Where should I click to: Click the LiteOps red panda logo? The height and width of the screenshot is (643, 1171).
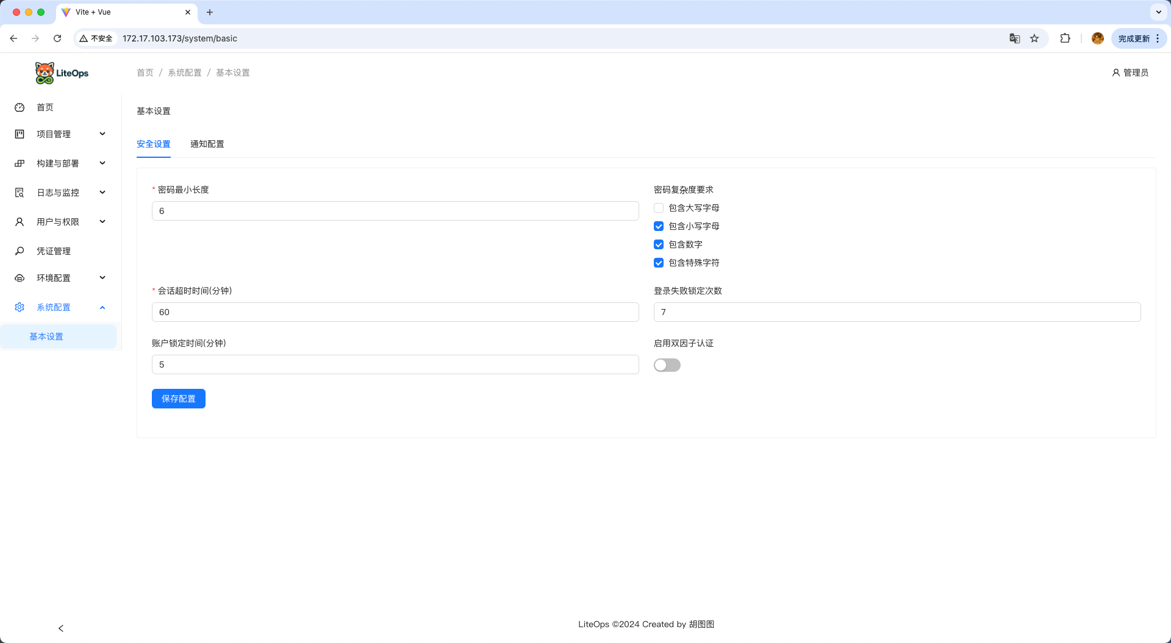click(45, 73)
